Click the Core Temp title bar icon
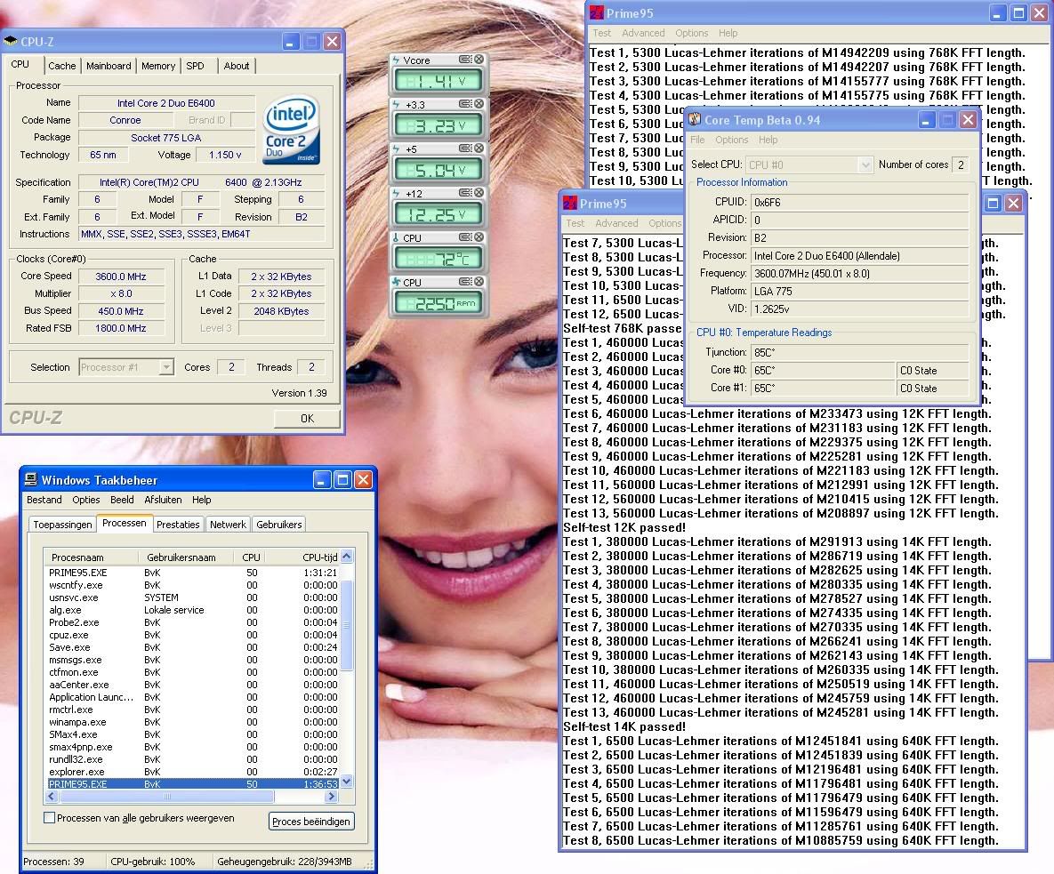Viewport: 1054px width, 874px height. (695, 119)
